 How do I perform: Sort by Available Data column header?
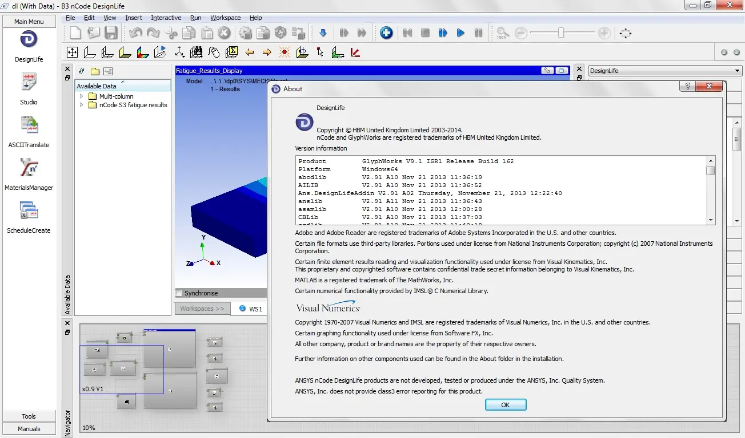tap(123, 86)
